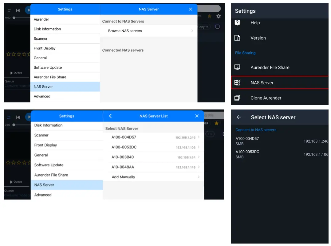The width and height of the screenshot is (331, 246).
Task: Click the Copy to button
Action: click(x=203, y=27)
